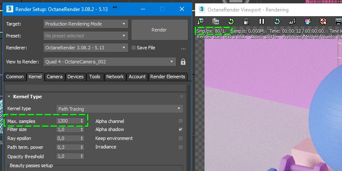This screenshot has width=342, height=171.
Task: Click the 3ds Max icon in OctaneRender Viewport title
Action: coord(202,9)
